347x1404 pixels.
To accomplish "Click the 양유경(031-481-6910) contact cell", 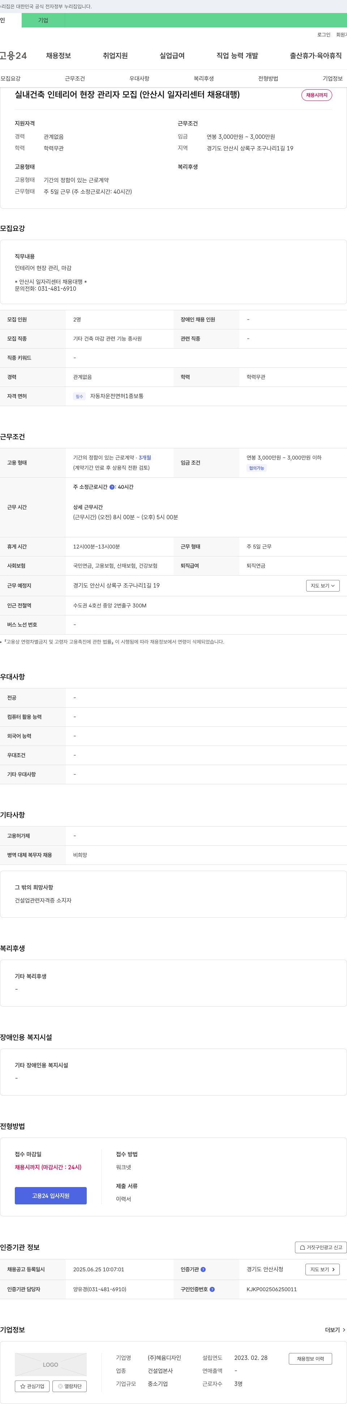I will coord(100,1289).
